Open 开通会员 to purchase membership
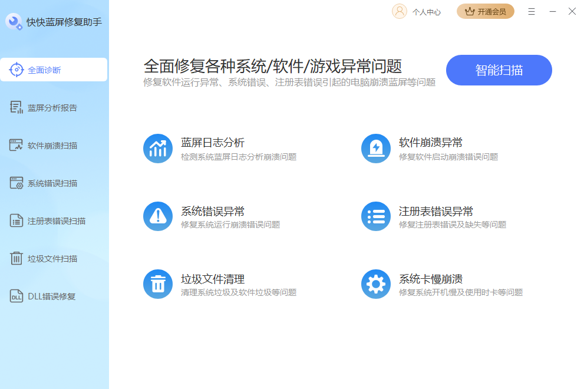Image resolution: width=584 pixels, height=389 pixels. 485,11
